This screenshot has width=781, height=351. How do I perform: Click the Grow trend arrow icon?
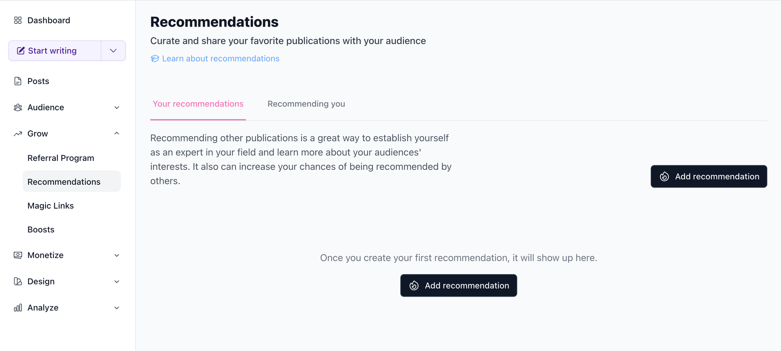18,133
